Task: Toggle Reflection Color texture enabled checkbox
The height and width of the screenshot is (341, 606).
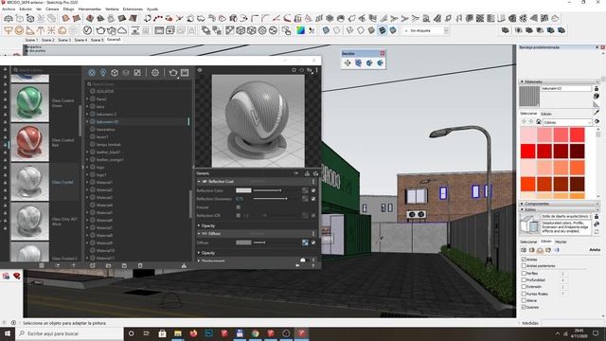Action: tap(313, 190)
